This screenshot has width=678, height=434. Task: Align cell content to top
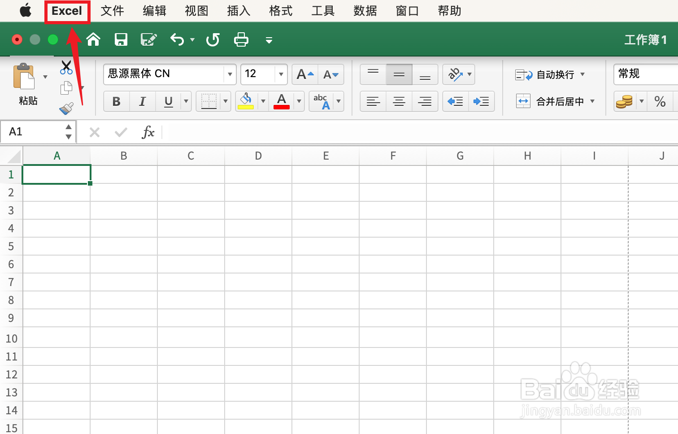coord(373,74)
